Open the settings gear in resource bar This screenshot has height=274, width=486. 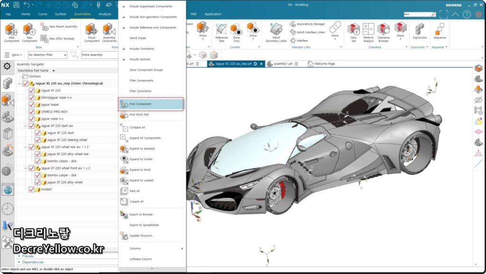point(7,66)
